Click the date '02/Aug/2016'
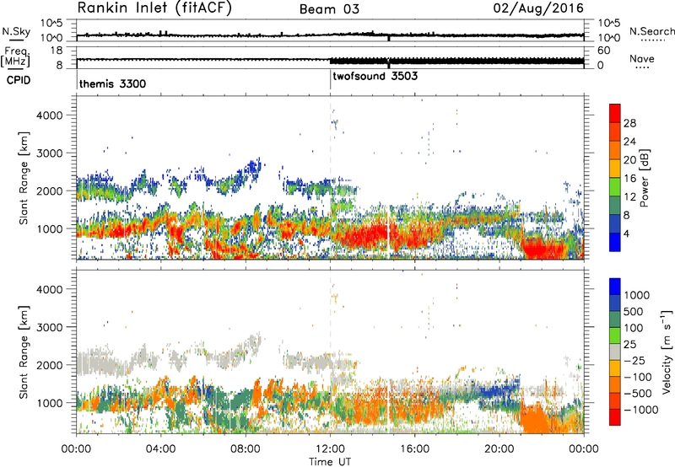The image size is (675, 467). pyautogui.click(x=538, y=8)
